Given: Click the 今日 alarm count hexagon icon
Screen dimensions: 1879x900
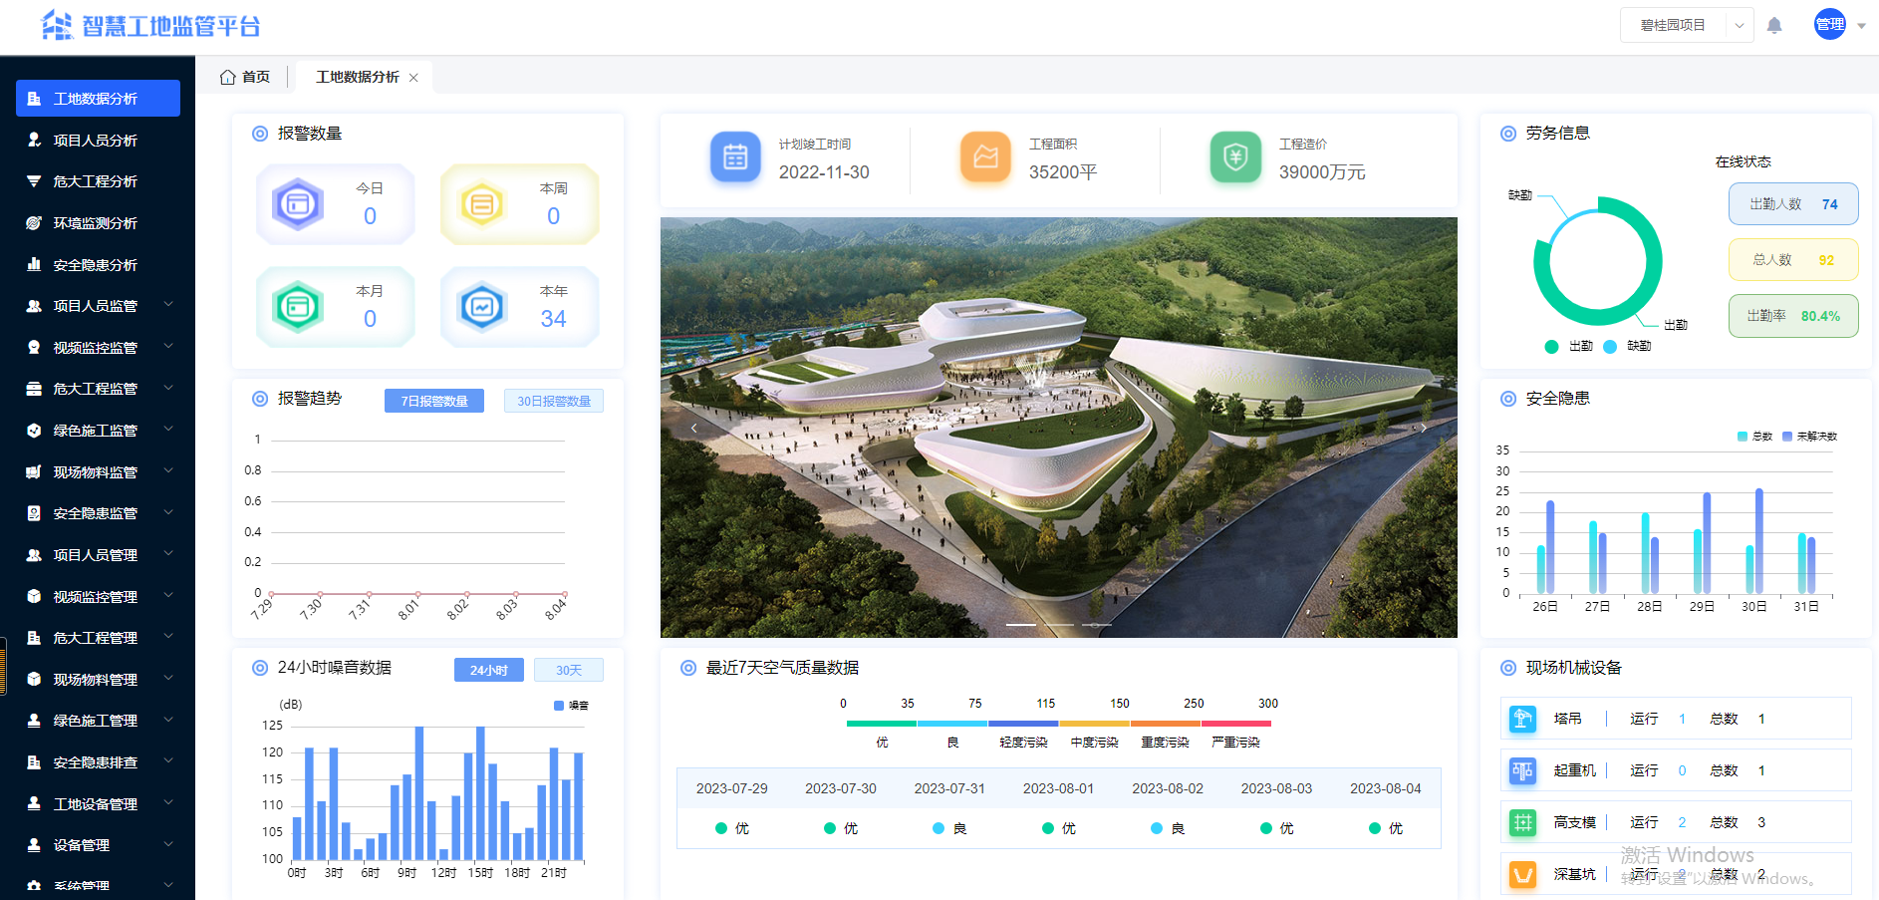Looking at the screenshot, I should [298, 204].
